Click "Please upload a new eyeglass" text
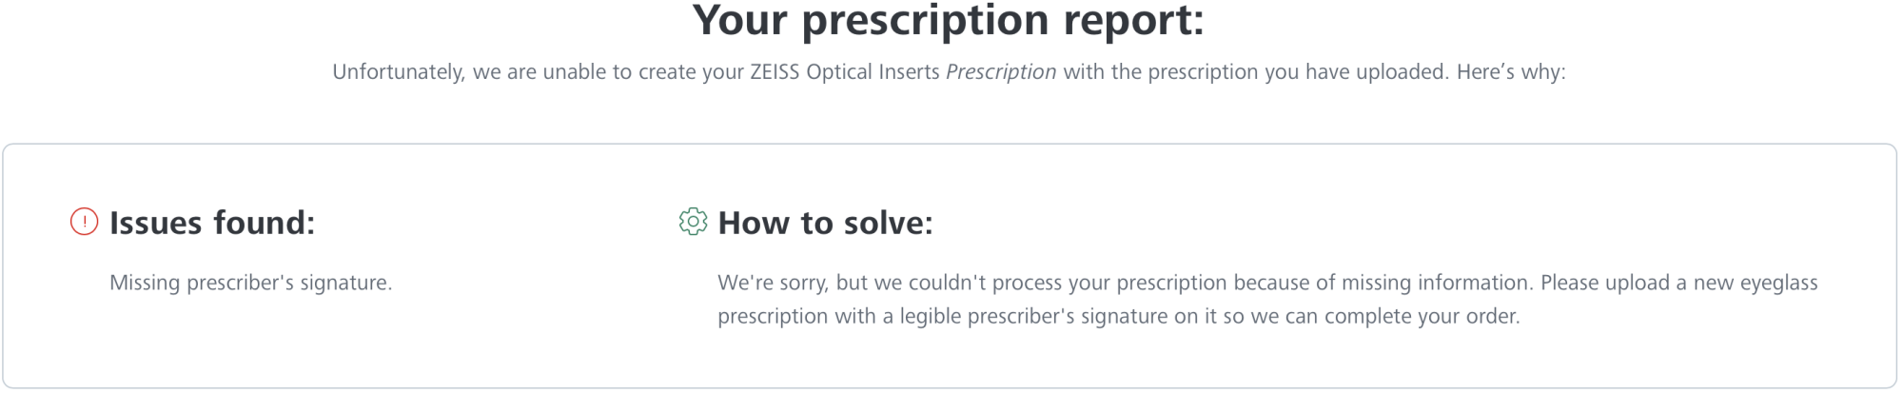This screenshot has height=393, width=1903. (1678, 283)
